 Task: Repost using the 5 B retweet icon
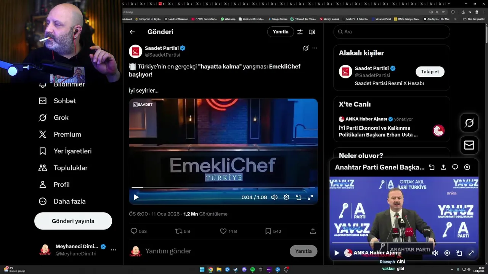183,231
